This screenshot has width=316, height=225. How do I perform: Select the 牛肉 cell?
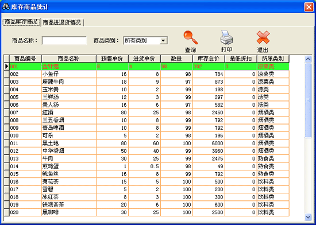point(69,158)
